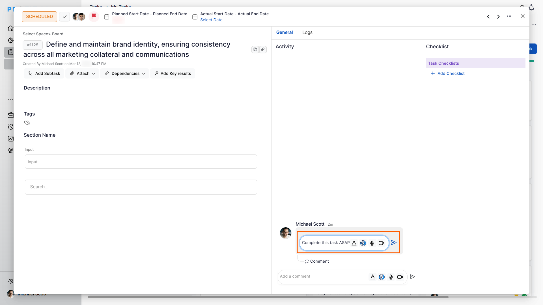The width and height of the screenshot is (543, 305).
Task: Click microphone icon in Add a comment box
Action: click(x=391, y=277)
